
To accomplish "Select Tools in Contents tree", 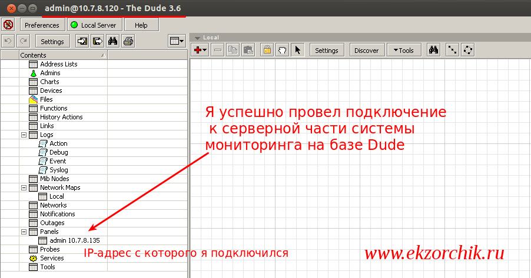I will coord(48,266).
